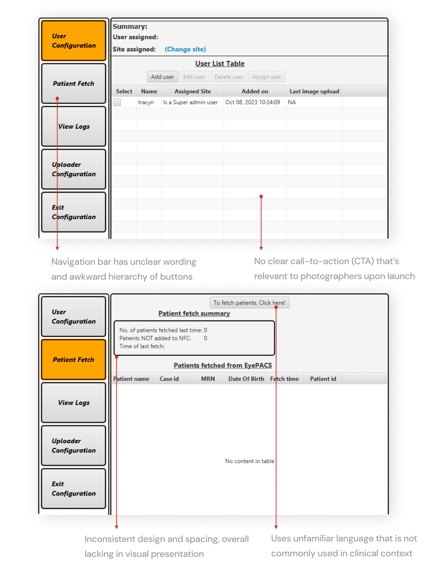The height and width of the screenshot is (570, 428).
Task: Click the 'User assigned:' label
Action: [135, 37]
